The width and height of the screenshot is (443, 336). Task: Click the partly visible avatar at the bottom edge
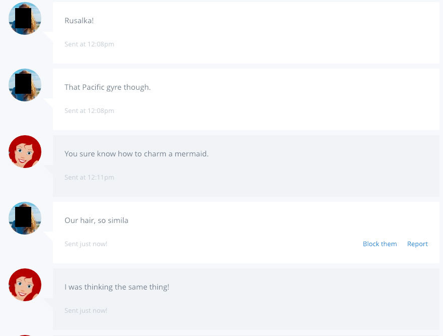tap(25, 335)
